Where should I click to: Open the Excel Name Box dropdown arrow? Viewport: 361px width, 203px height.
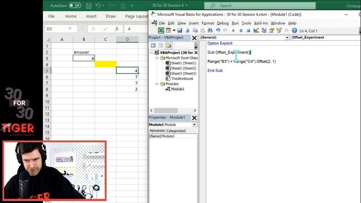click(x=70, y=29)
